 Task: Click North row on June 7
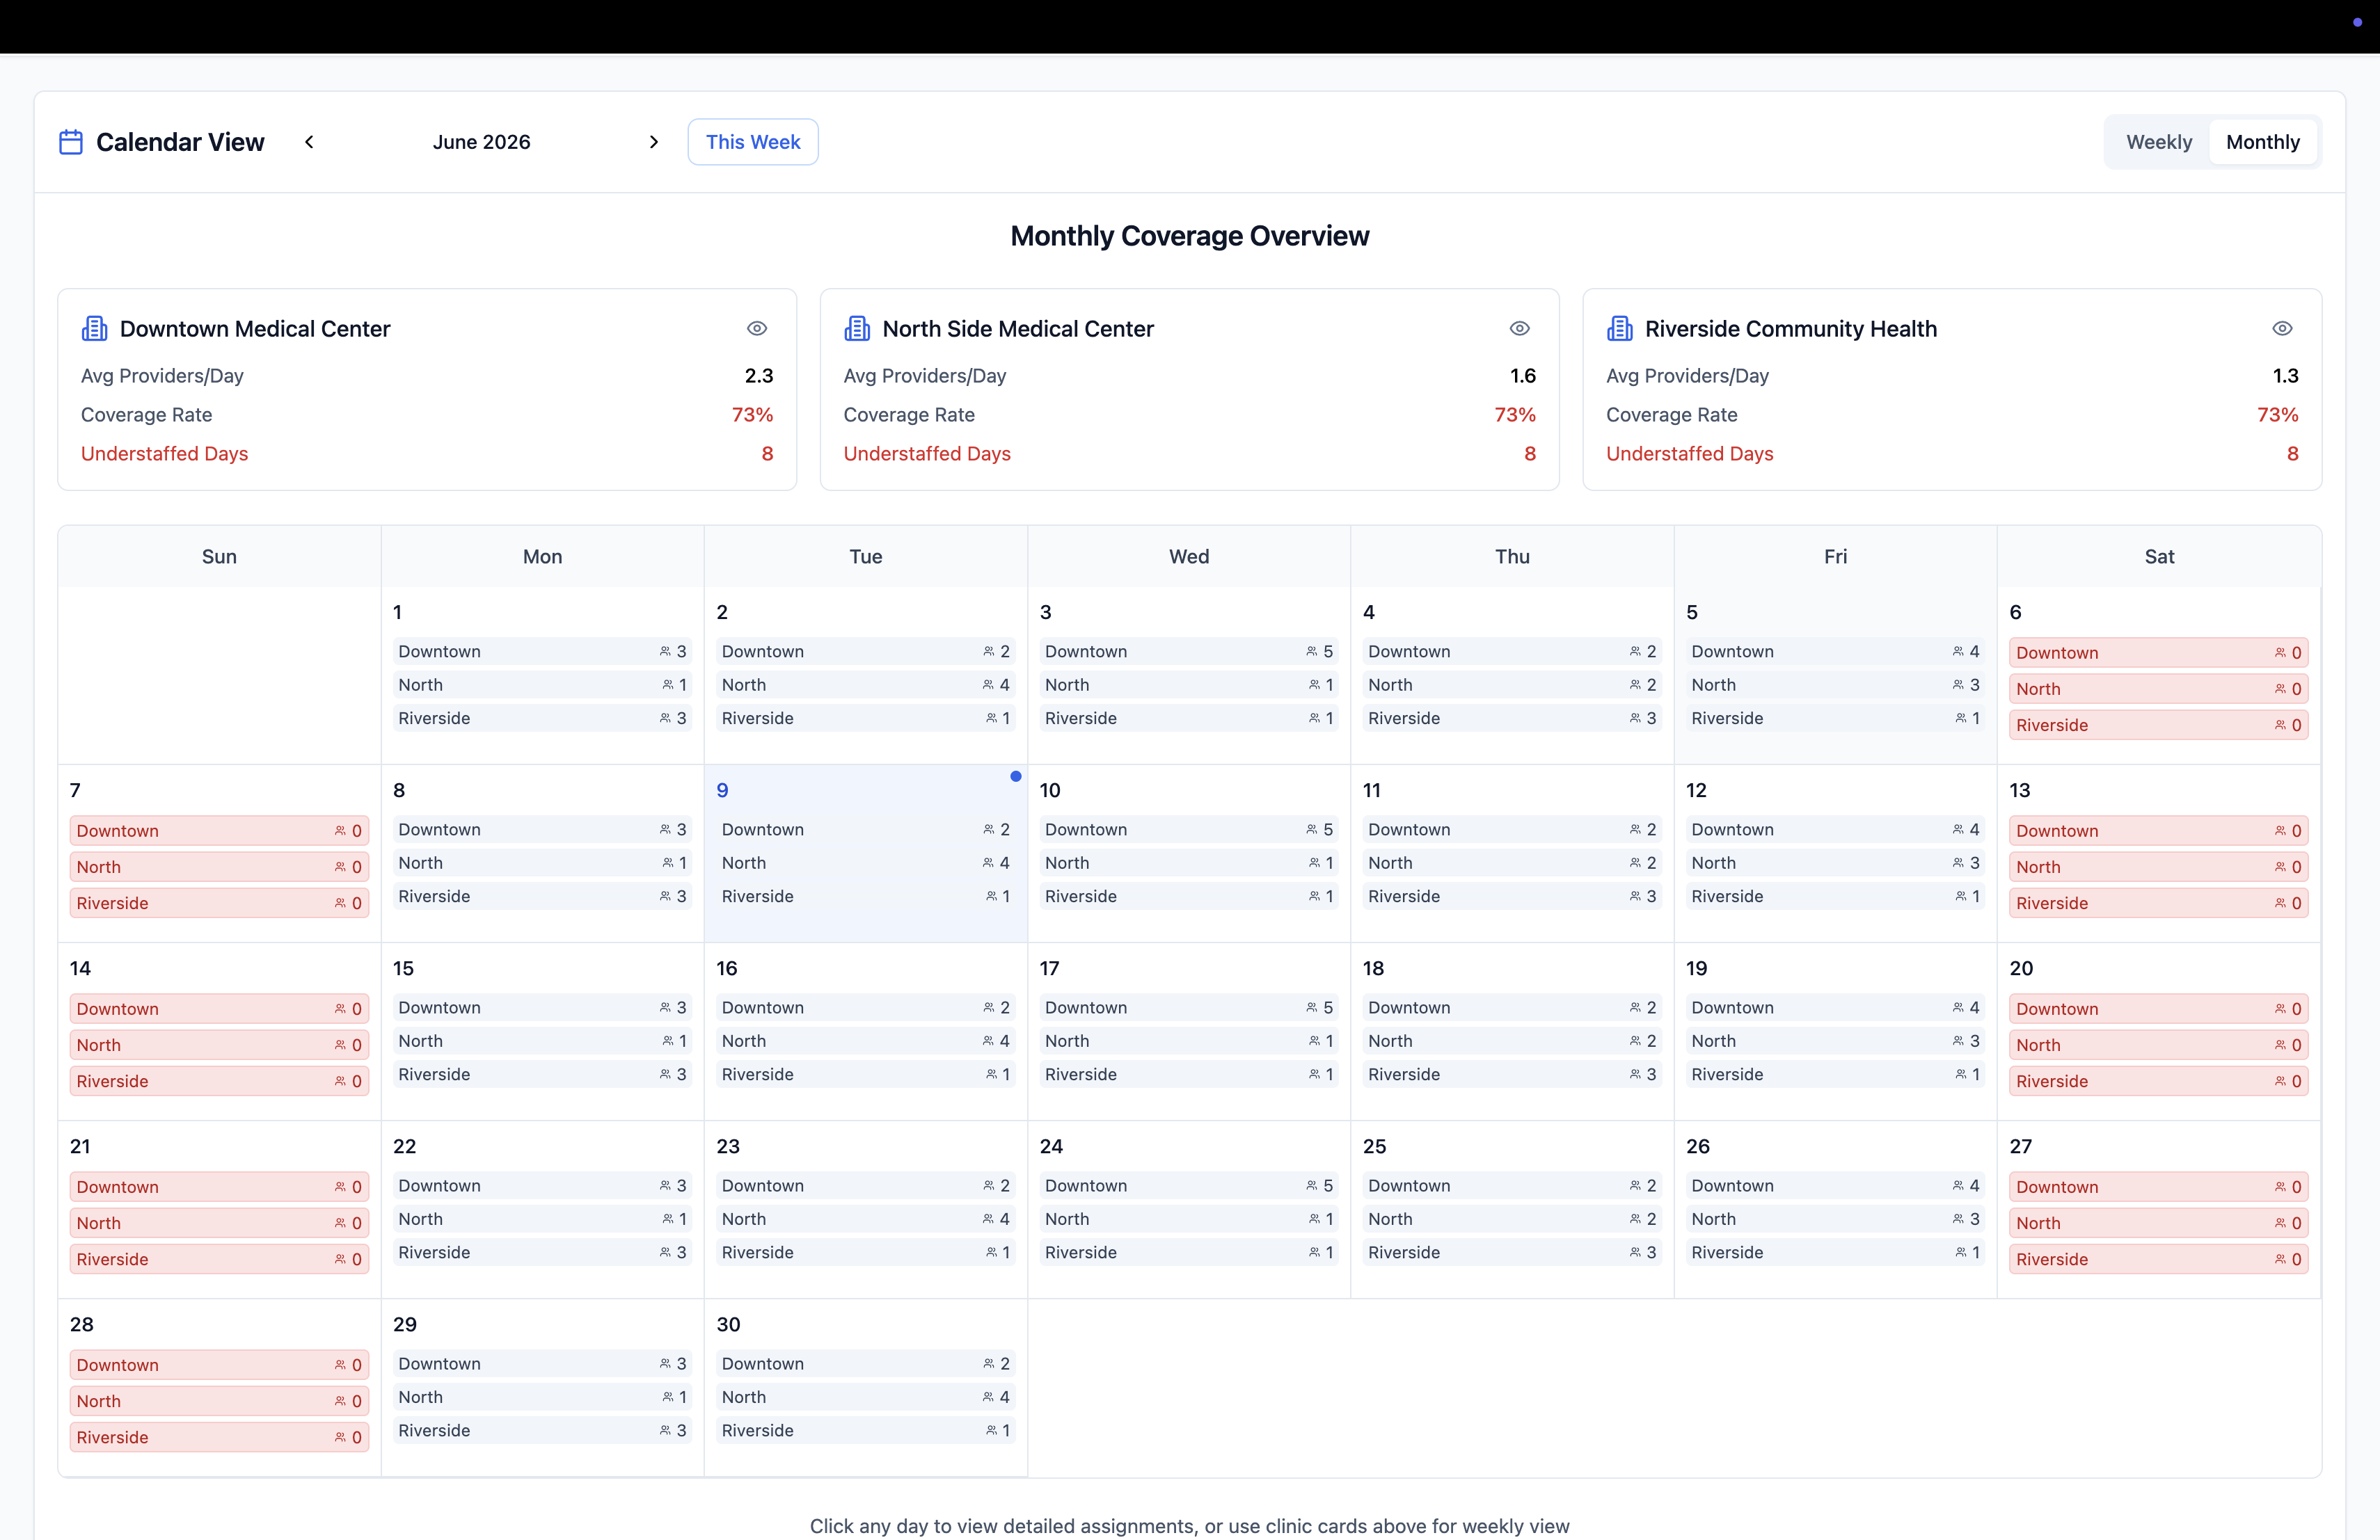(219, 867)
